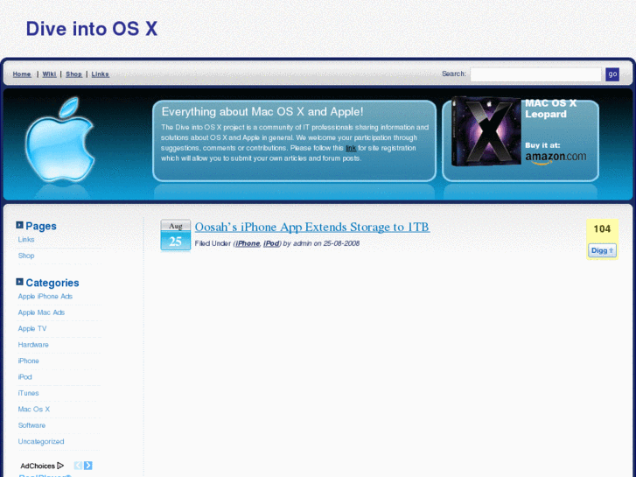Open the Wiki menu item
Viewport: 636px width, 477px height.
point(50,74)
